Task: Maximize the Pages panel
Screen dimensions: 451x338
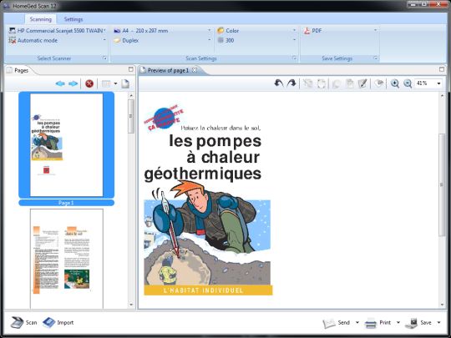Action: tap(131, 69)
